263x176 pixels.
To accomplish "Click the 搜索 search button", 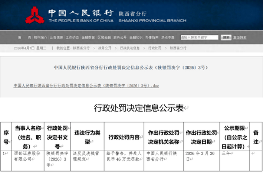I will point(226,38).
